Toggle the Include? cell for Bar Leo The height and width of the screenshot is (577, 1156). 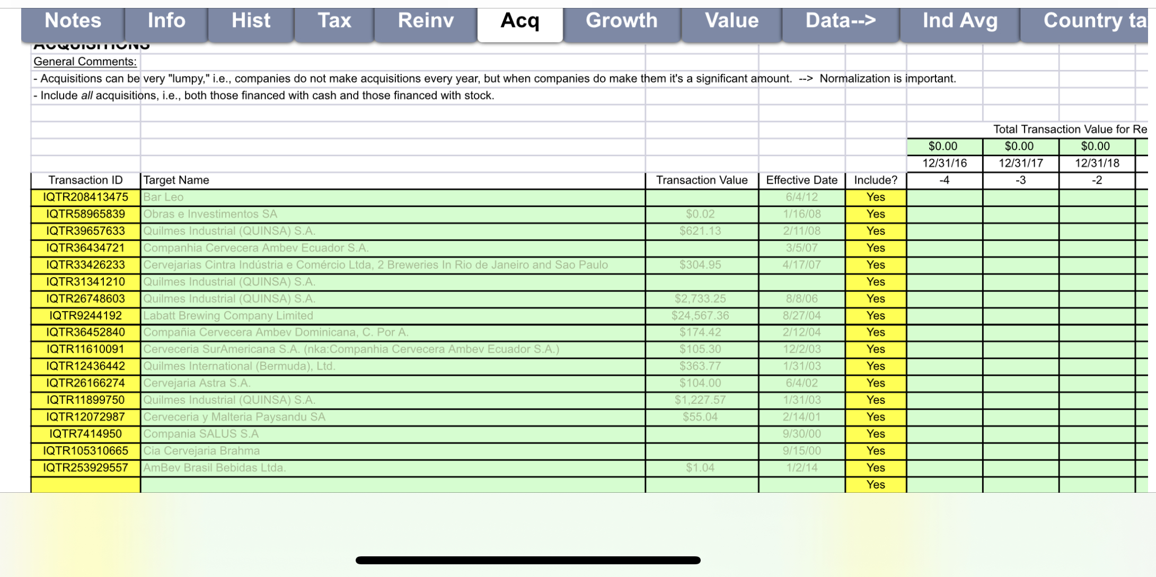(x=876, y=197)
